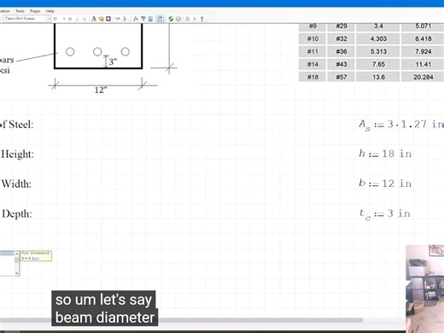
Task: Click the #14 table cell
Action: click(x=313, y=64)
